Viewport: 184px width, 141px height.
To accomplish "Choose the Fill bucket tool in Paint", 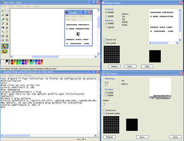I will point(7,15).
